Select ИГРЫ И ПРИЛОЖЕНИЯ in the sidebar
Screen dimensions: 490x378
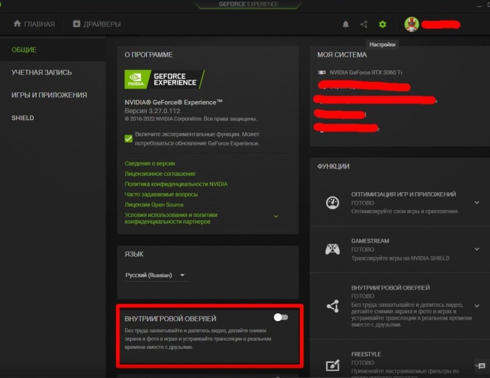point(49,95)
